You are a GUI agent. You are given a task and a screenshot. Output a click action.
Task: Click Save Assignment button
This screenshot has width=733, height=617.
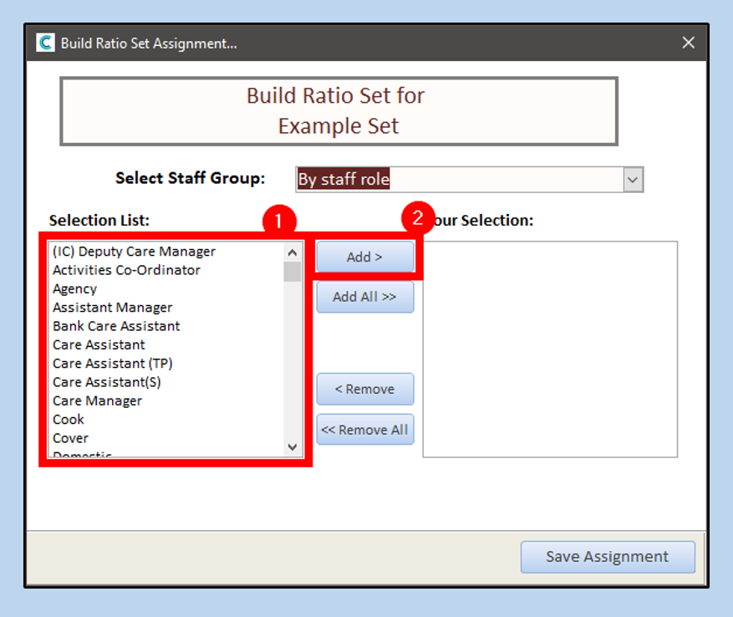pos(607,557)
